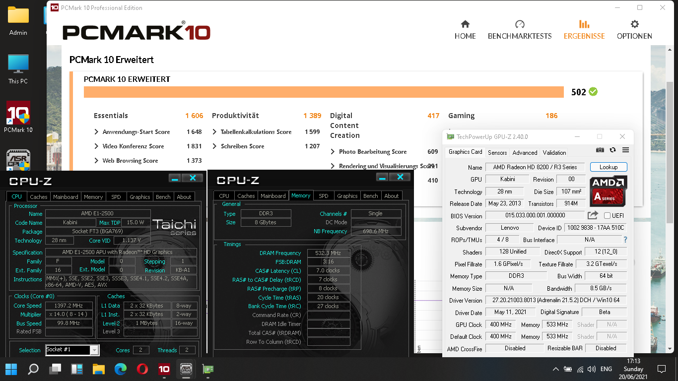Open File Explorer from the taskbar

tap(99, 369)
